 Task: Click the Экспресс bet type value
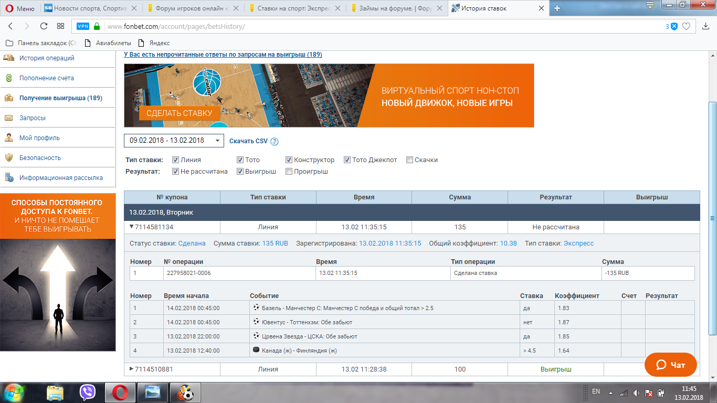(578, 243)
